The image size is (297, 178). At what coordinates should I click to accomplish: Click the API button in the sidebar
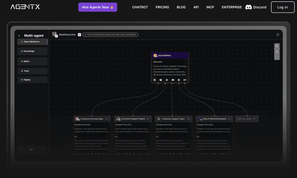click(x=32, y=150)
